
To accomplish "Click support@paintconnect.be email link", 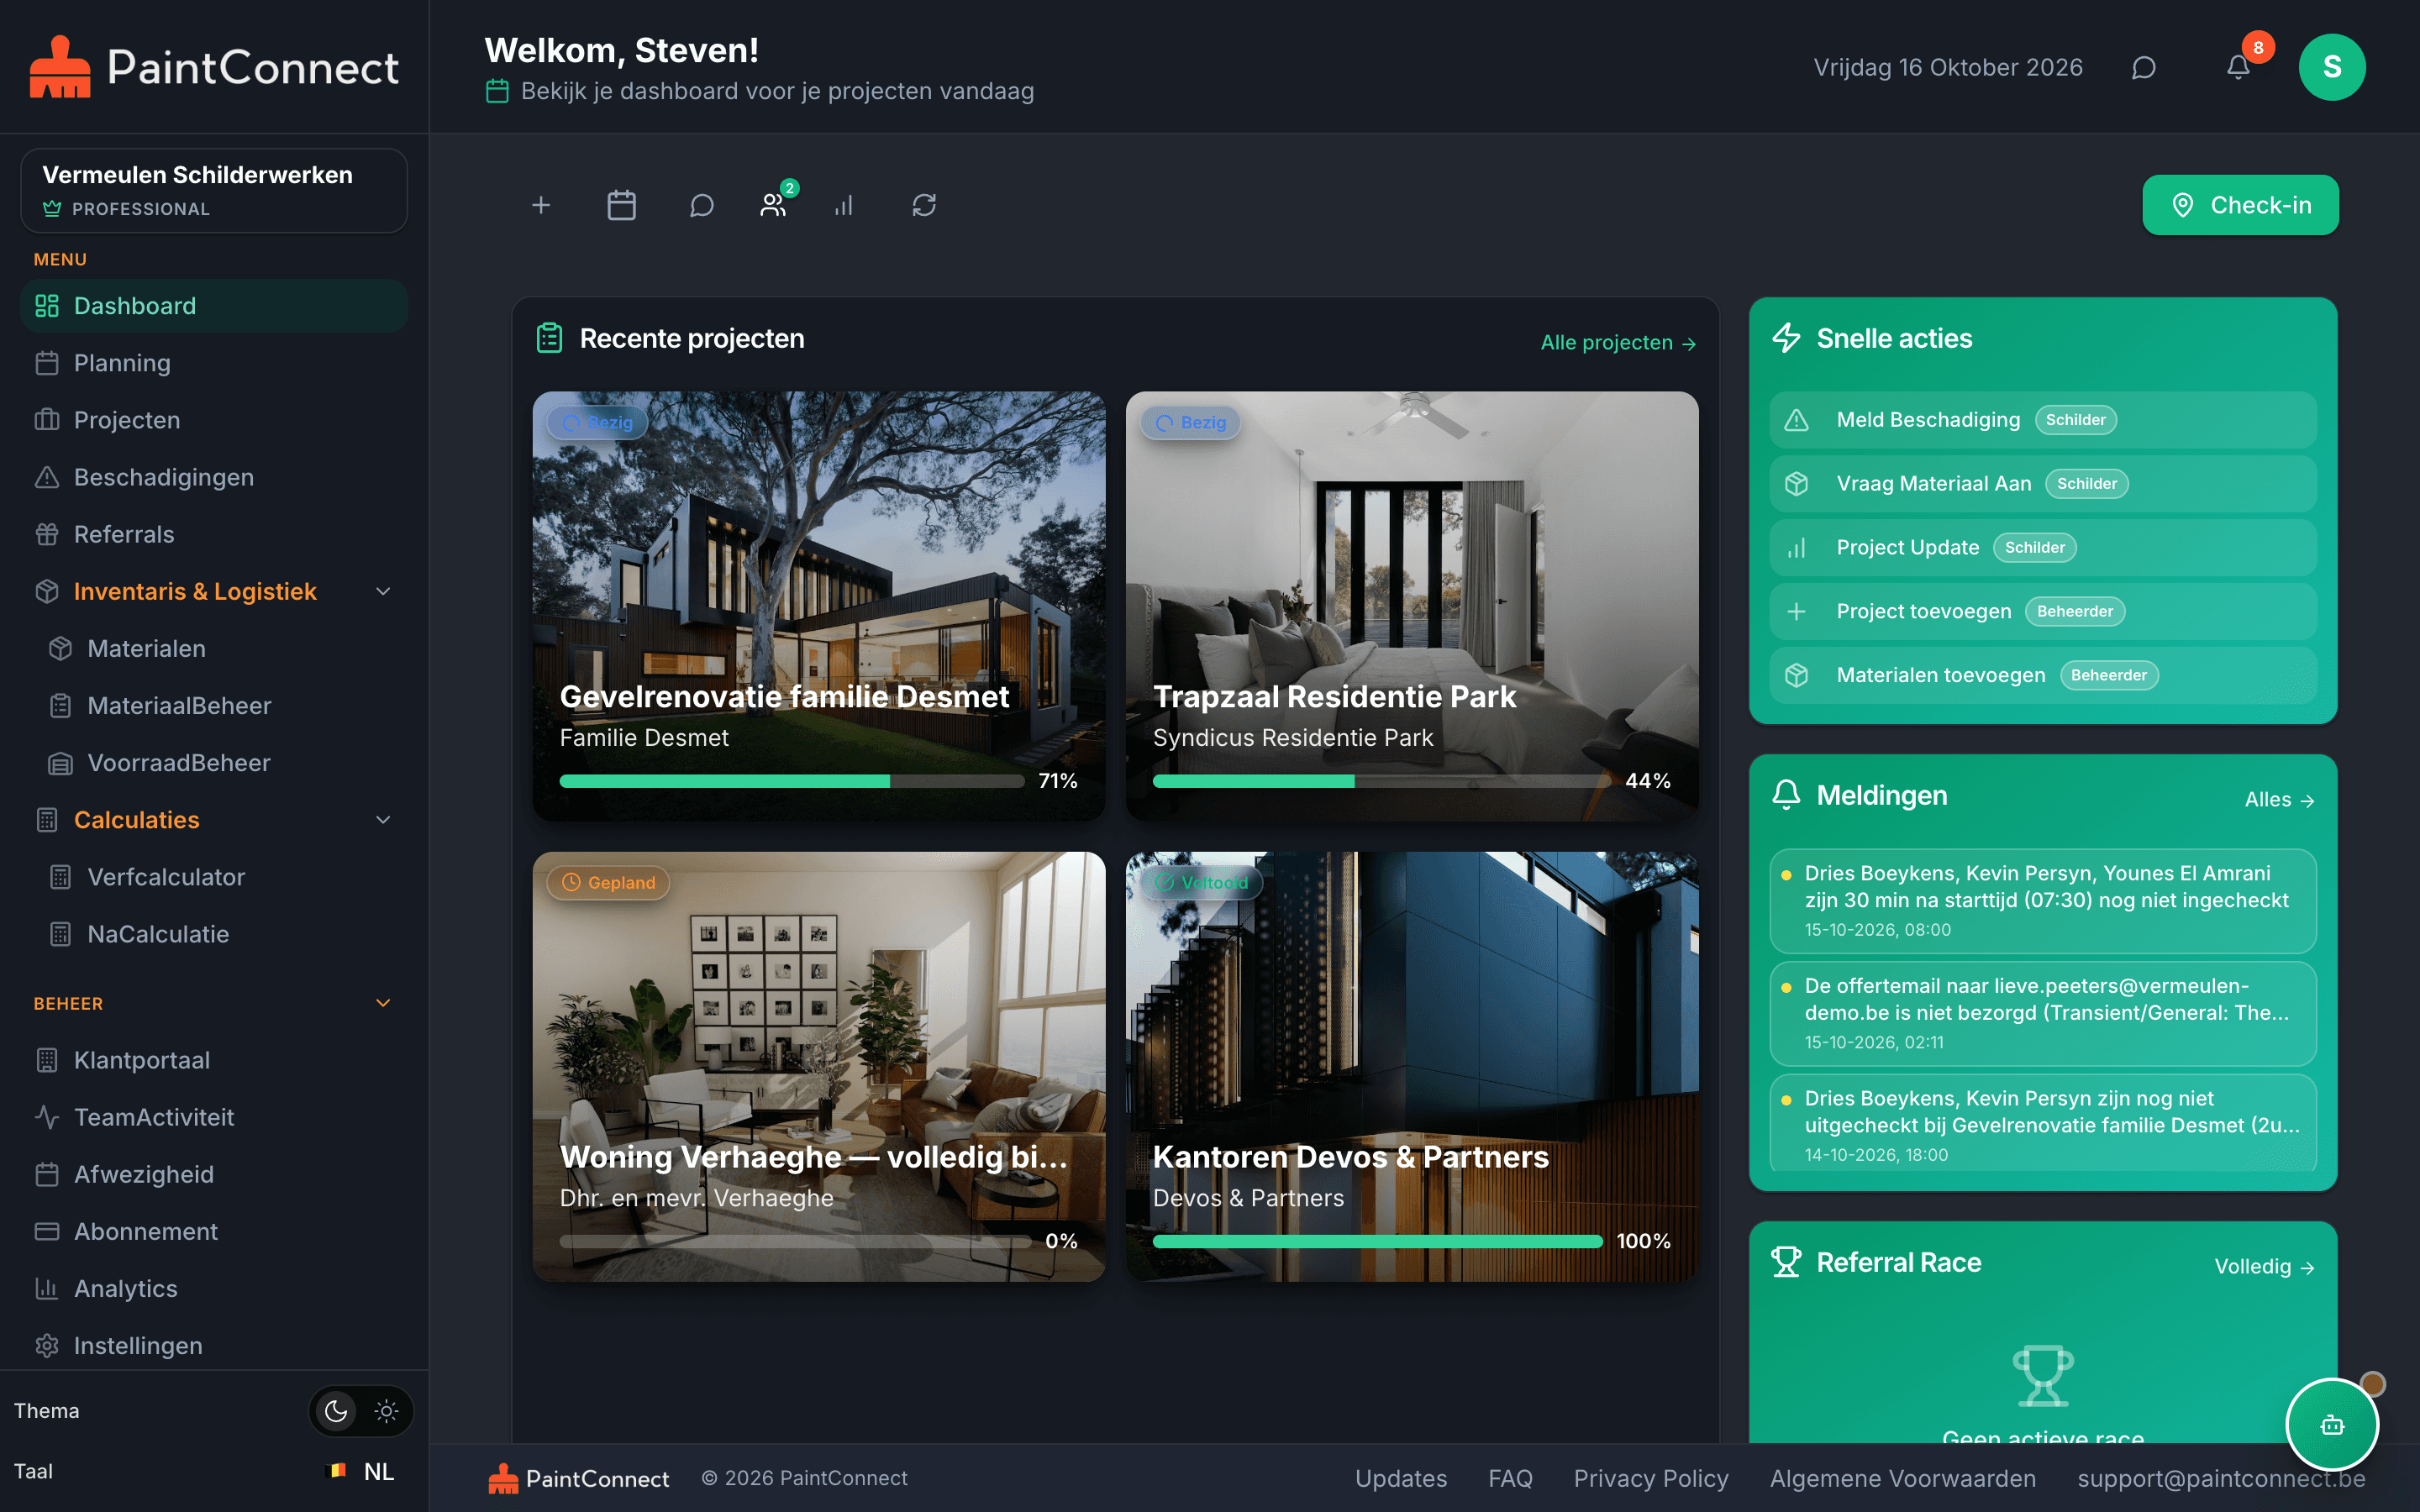I will coord(2221,1478).
